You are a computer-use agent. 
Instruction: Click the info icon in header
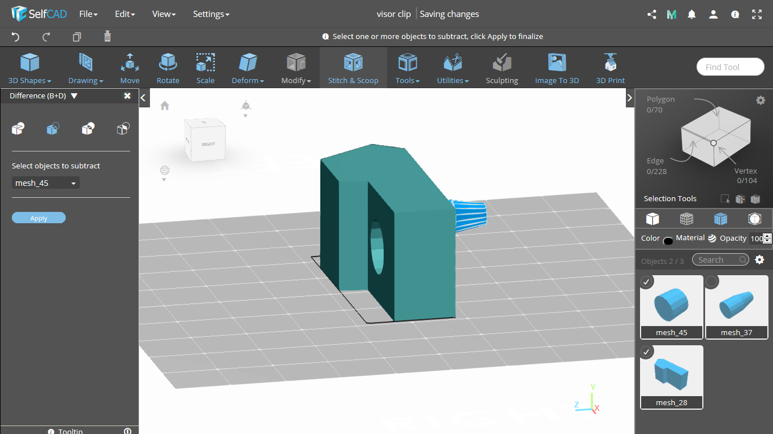pyautogui.click(x=735, y=14)
